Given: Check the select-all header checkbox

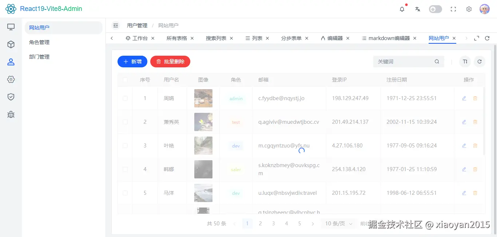Looking at the screenshot, I should pos(125,80).
